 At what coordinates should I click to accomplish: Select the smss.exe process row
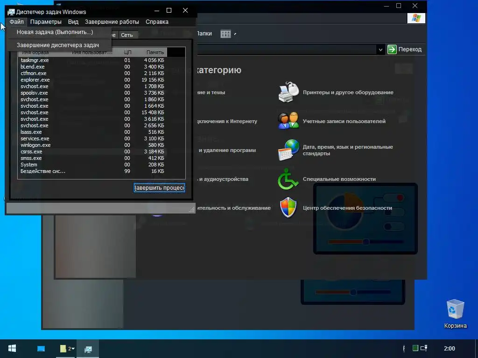[x=92, y=158]
